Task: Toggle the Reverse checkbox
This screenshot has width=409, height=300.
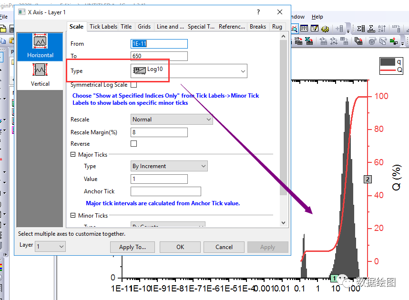Action: (133, 144)
